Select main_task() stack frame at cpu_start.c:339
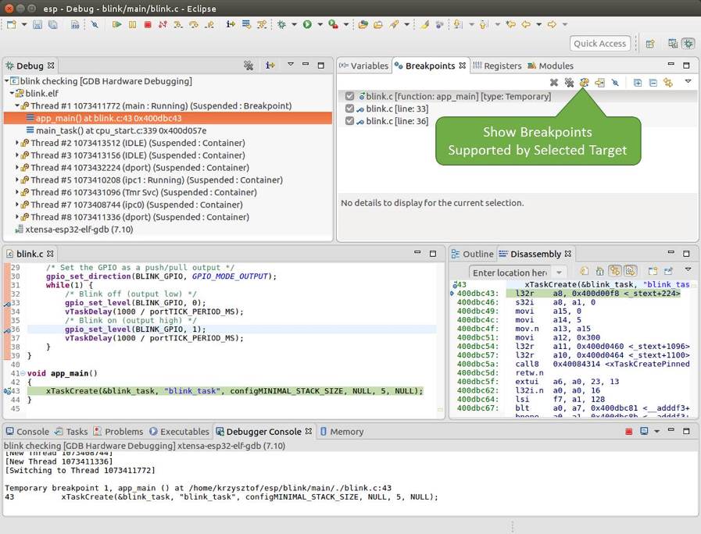This screenshot has height=534, width=701. tap(120, 130)
